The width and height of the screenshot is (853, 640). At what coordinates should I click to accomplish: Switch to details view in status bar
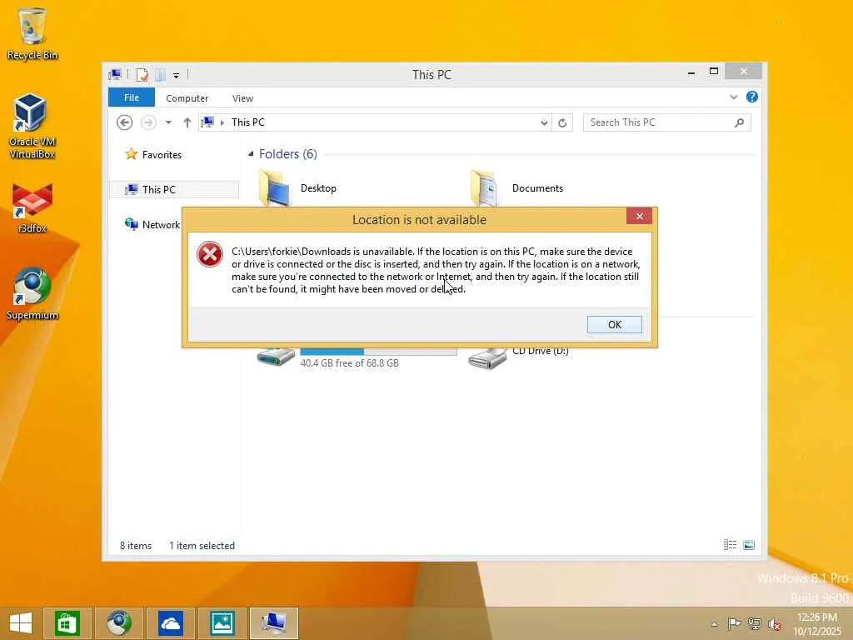click(730, 545)
